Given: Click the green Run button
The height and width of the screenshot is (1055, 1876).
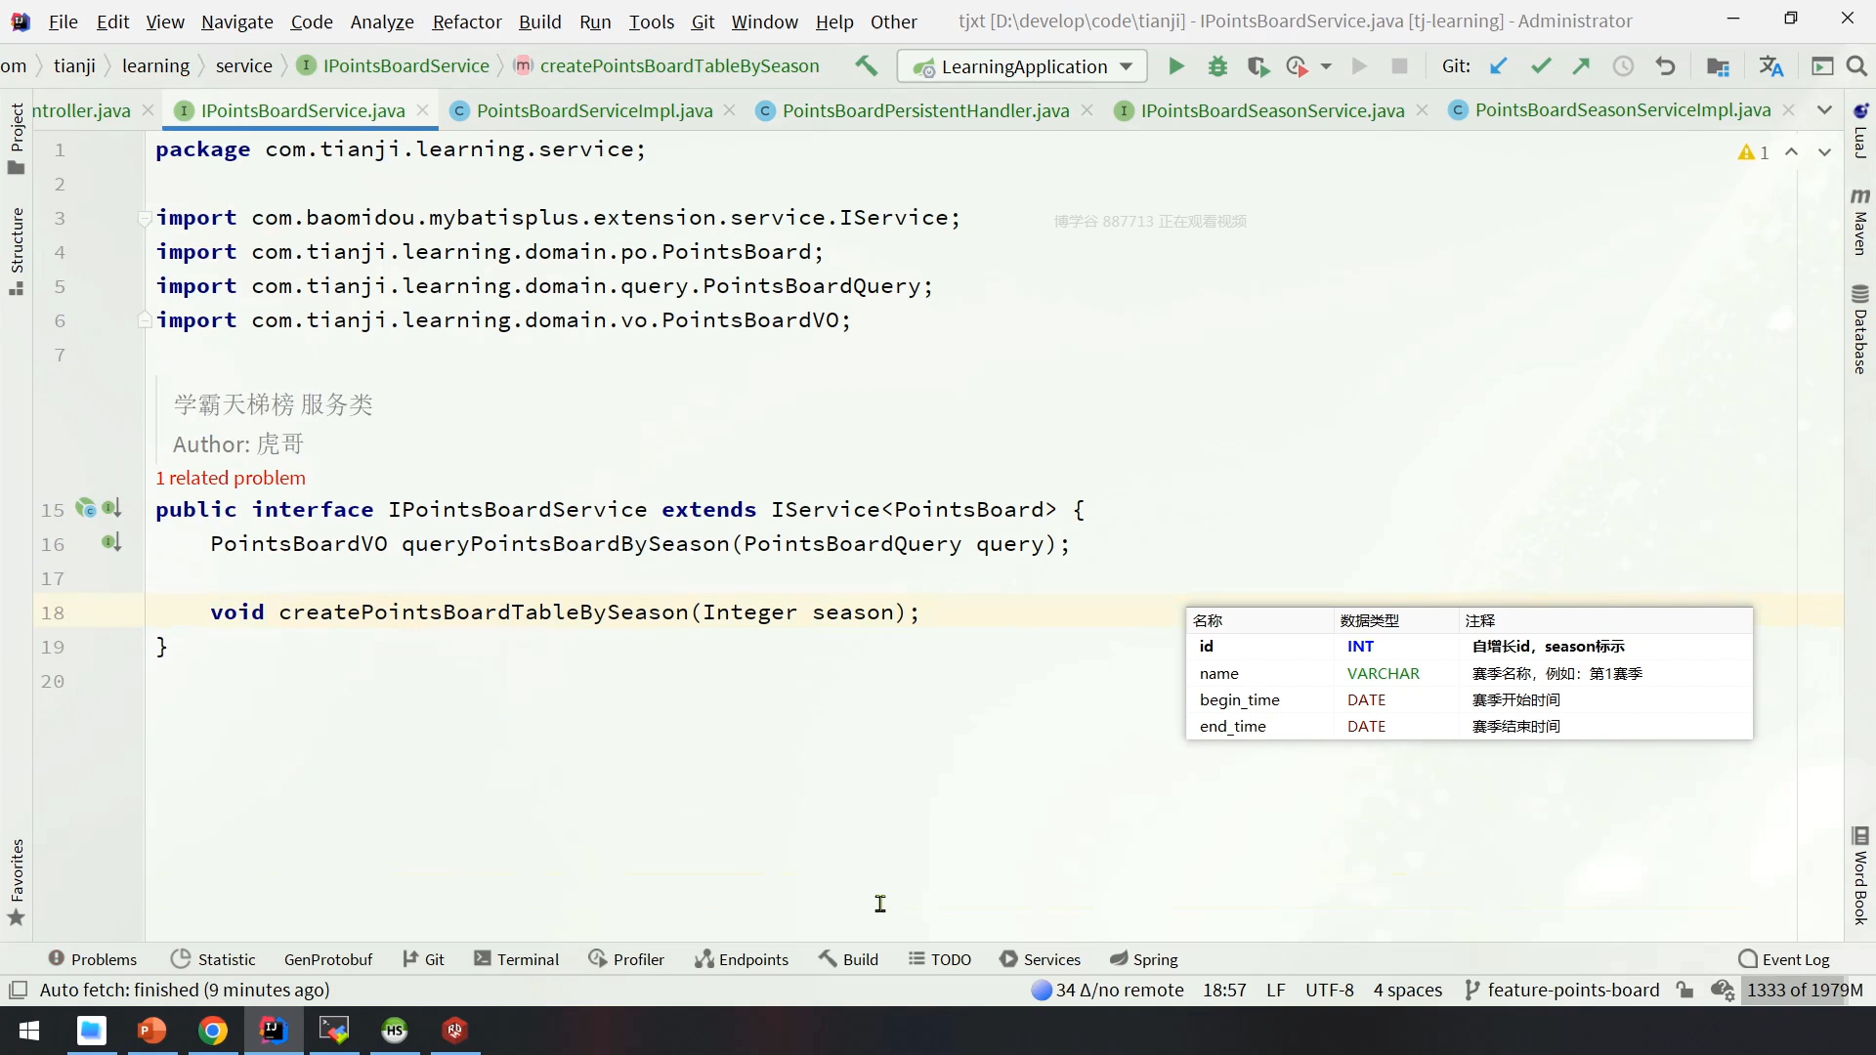Looking at the screenshot, I should click(x=1176, y=66).
